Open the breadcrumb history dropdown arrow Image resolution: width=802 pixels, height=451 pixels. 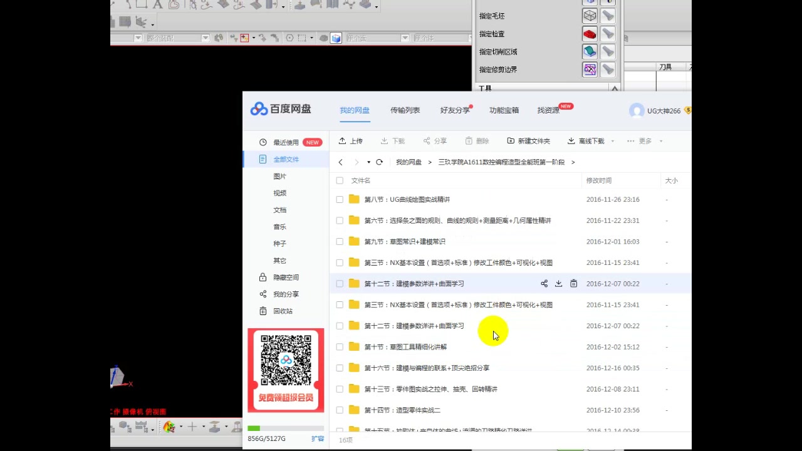(x=368, y=162)
